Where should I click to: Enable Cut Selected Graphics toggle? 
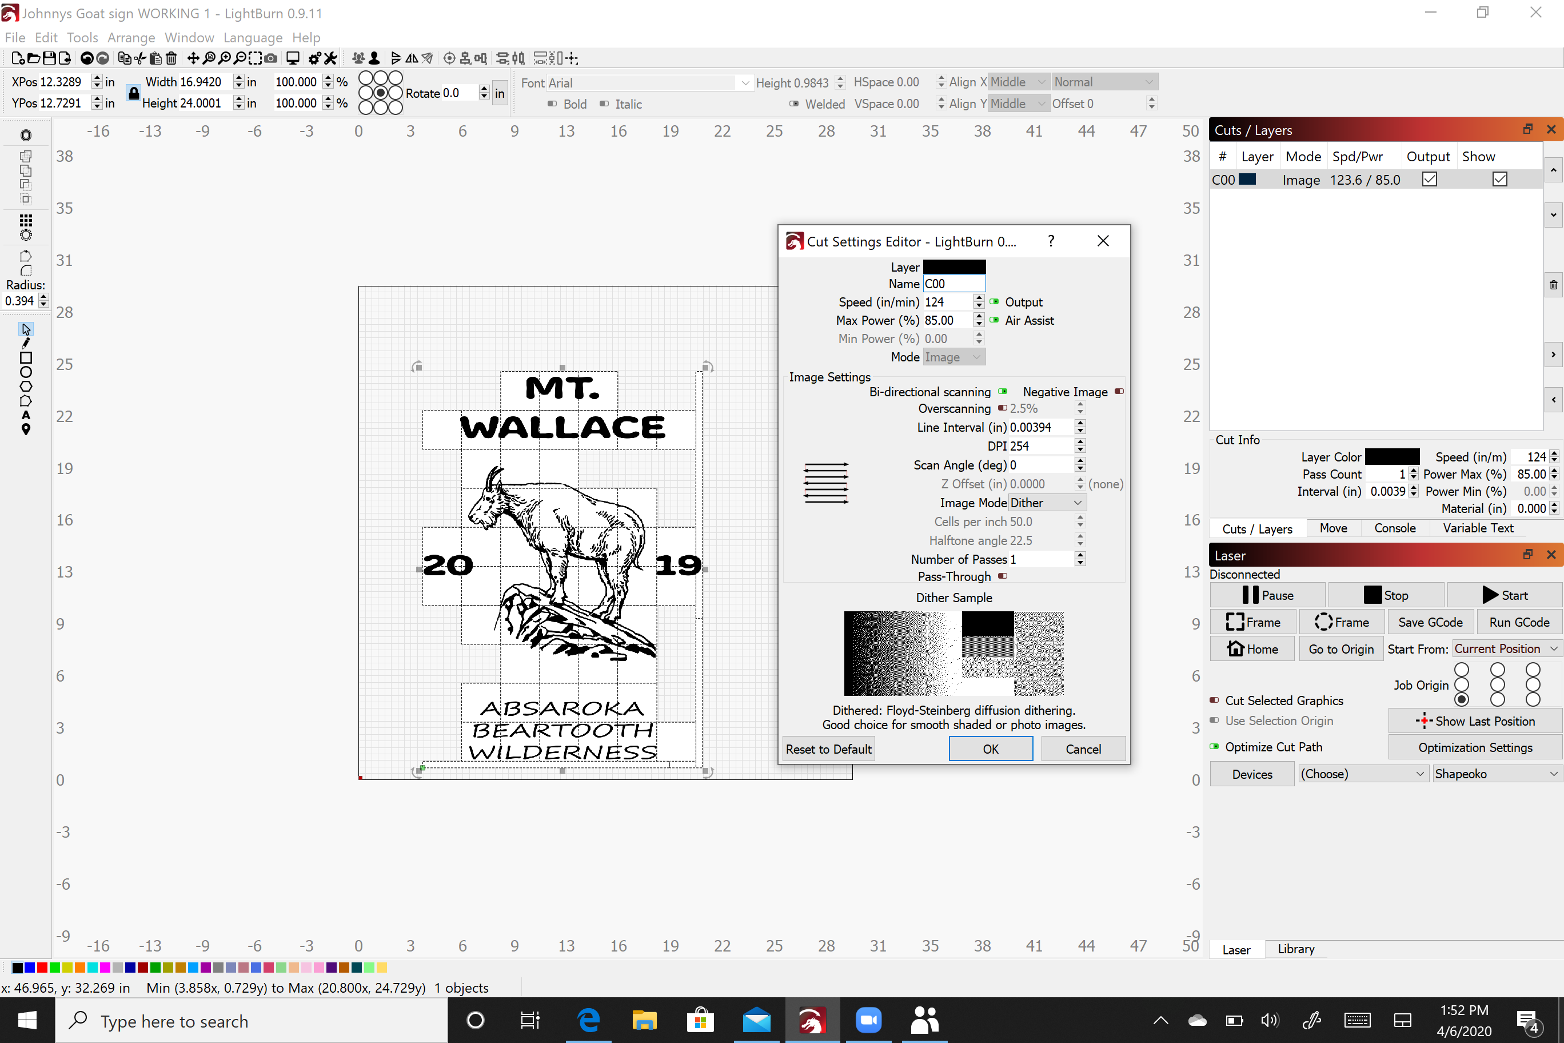click(x=1214, y=700)
